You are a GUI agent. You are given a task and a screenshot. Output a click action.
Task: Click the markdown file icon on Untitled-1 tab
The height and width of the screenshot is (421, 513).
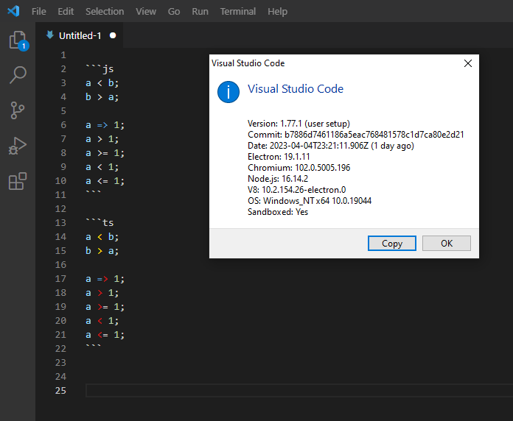49,35
